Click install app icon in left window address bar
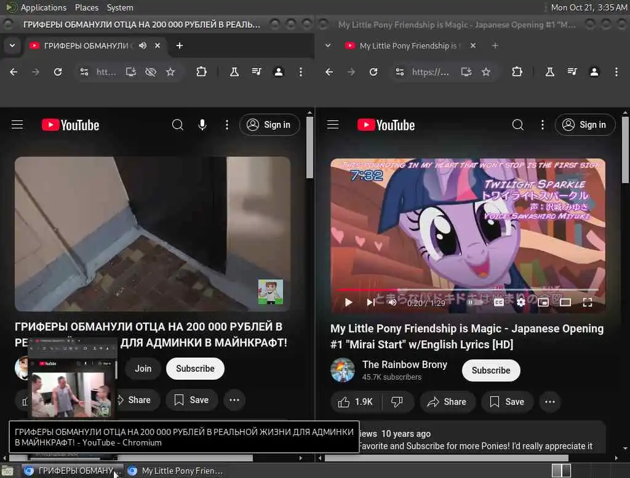The image size is (630, 478). pyautogui.click(x=131, y=72)
